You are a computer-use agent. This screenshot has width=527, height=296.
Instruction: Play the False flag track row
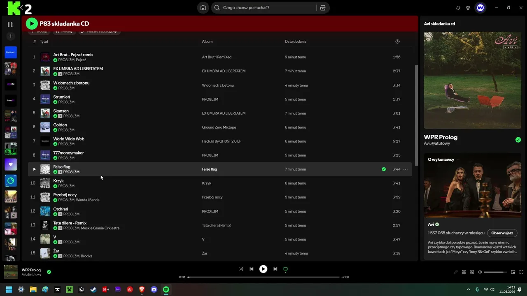[35, 169]
